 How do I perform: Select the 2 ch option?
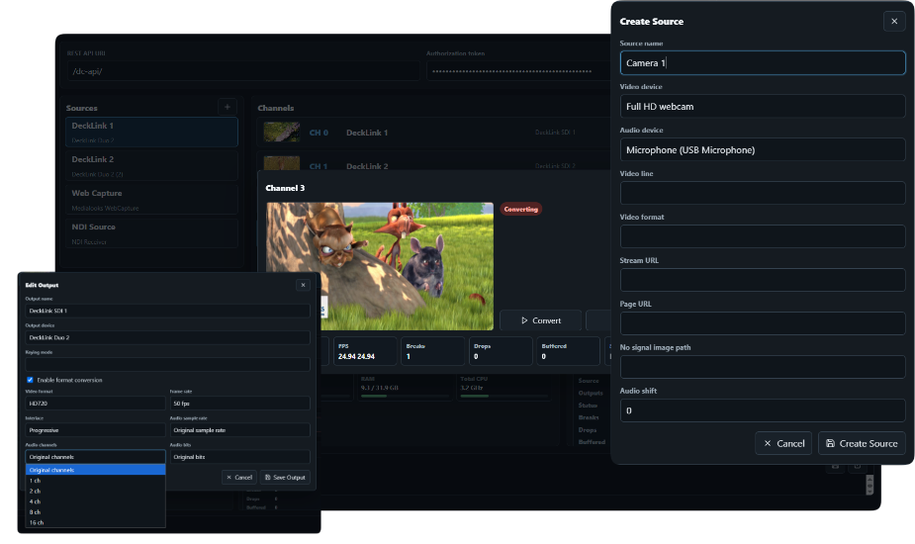coord(96,491)
